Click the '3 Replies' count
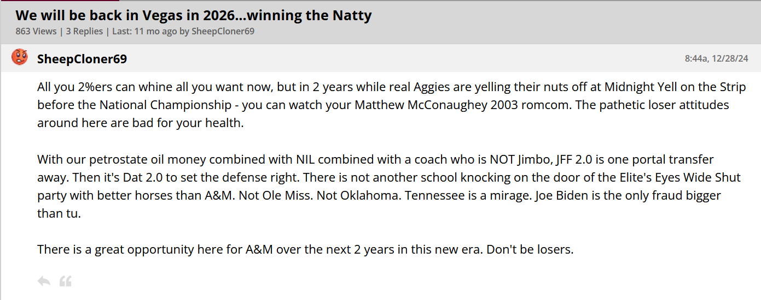761x300 pixels. [84, 31]
